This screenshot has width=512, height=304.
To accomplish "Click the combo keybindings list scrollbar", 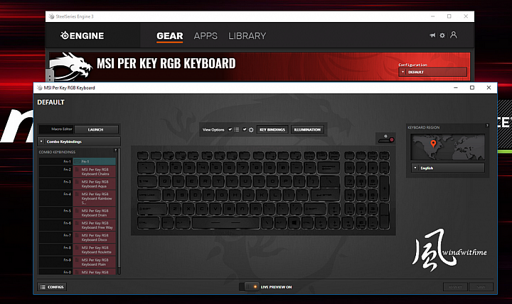I will pos(119,212).
